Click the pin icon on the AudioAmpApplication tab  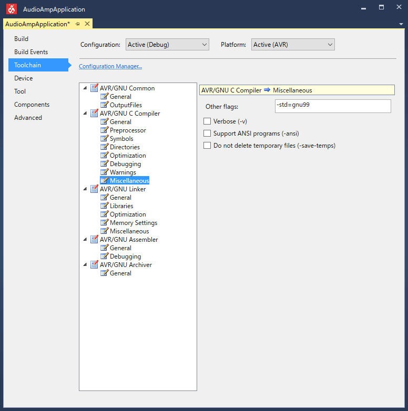[x=77, y=24]
